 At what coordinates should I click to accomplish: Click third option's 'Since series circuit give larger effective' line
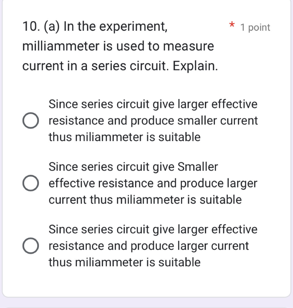[x=153, y=229]
